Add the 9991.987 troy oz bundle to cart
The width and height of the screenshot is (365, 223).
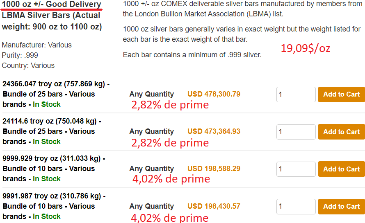(x=341, y=207)
